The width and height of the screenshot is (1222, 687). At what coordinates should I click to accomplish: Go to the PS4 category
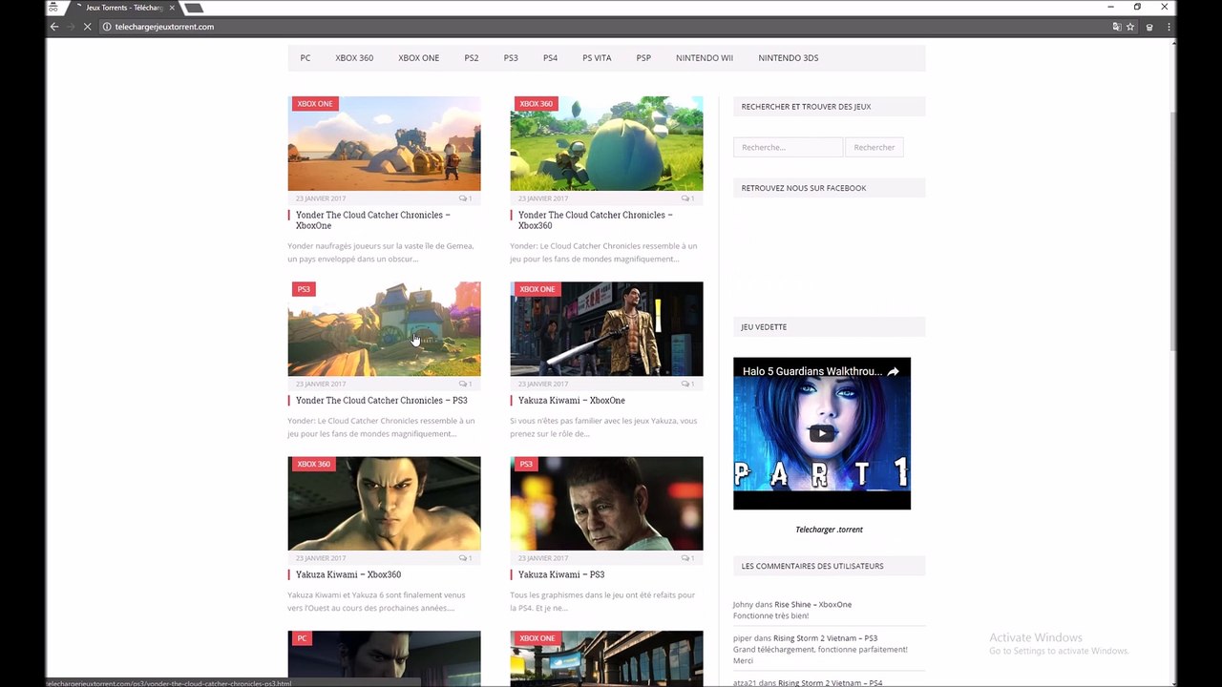550,58
